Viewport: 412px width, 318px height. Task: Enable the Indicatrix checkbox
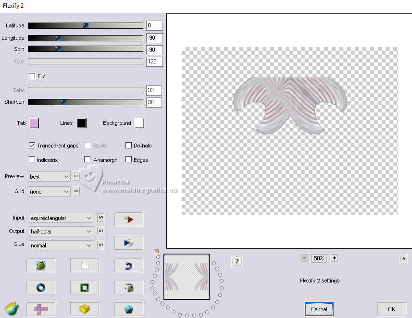click(x=32, y=159)
